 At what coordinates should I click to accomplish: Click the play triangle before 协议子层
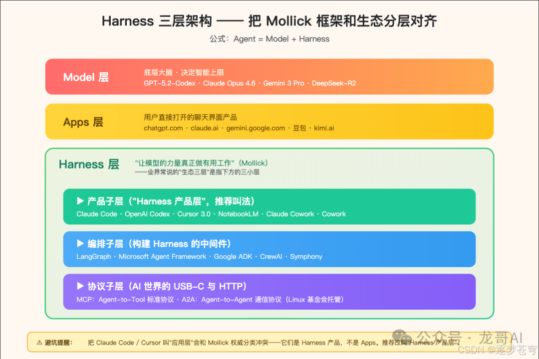pyautogui.click(x=80, y=286)
